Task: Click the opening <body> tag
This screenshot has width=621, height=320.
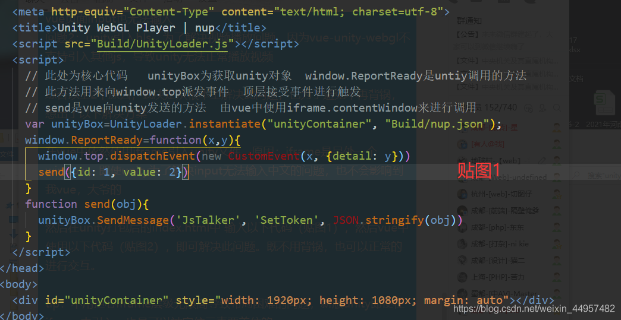Action: [x=19, y=284]
